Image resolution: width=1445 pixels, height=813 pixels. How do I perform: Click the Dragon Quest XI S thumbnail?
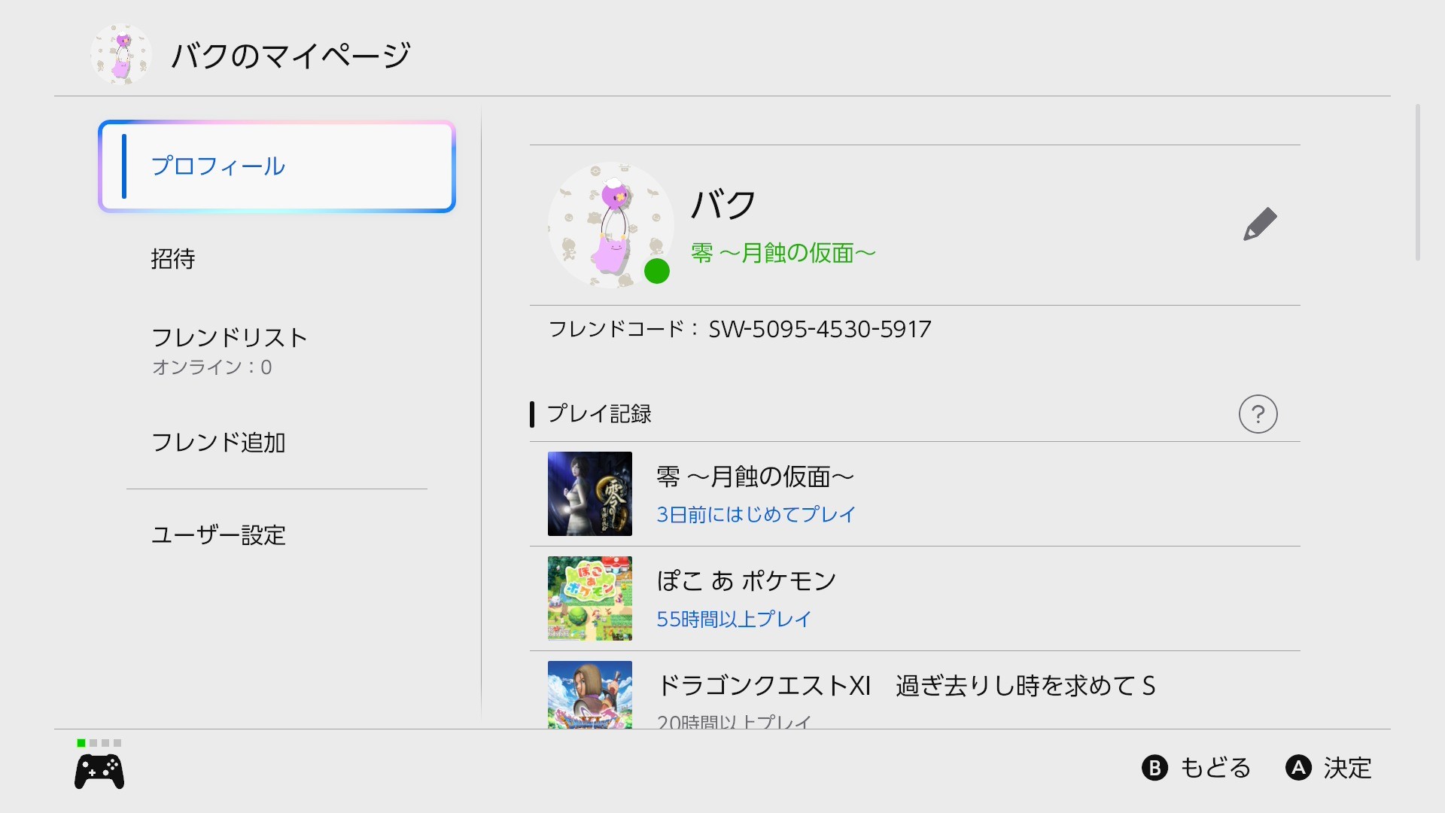coord(589,694)
